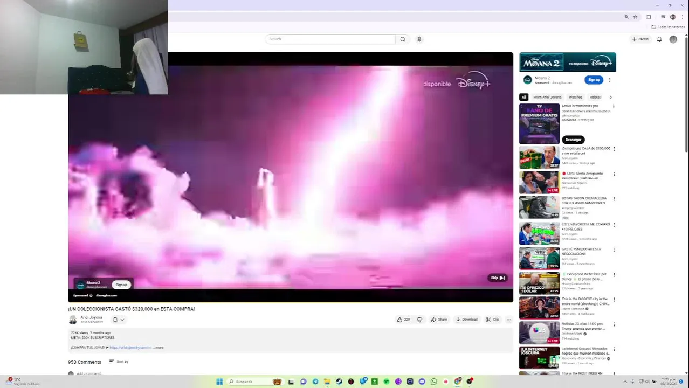
Task: Open more actions menu below video
Action: [x=508, y=320]
